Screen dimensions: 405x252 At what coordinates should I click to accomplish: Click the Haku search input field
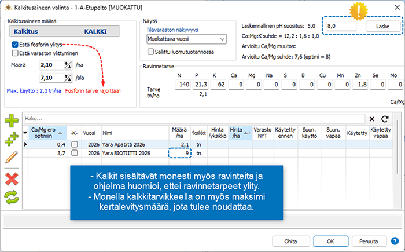191,118
